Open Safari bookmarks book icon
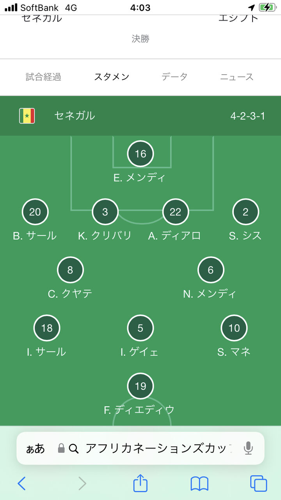Image resolution: width=281 pixels, height=500 pixels. tap(199, 484)
